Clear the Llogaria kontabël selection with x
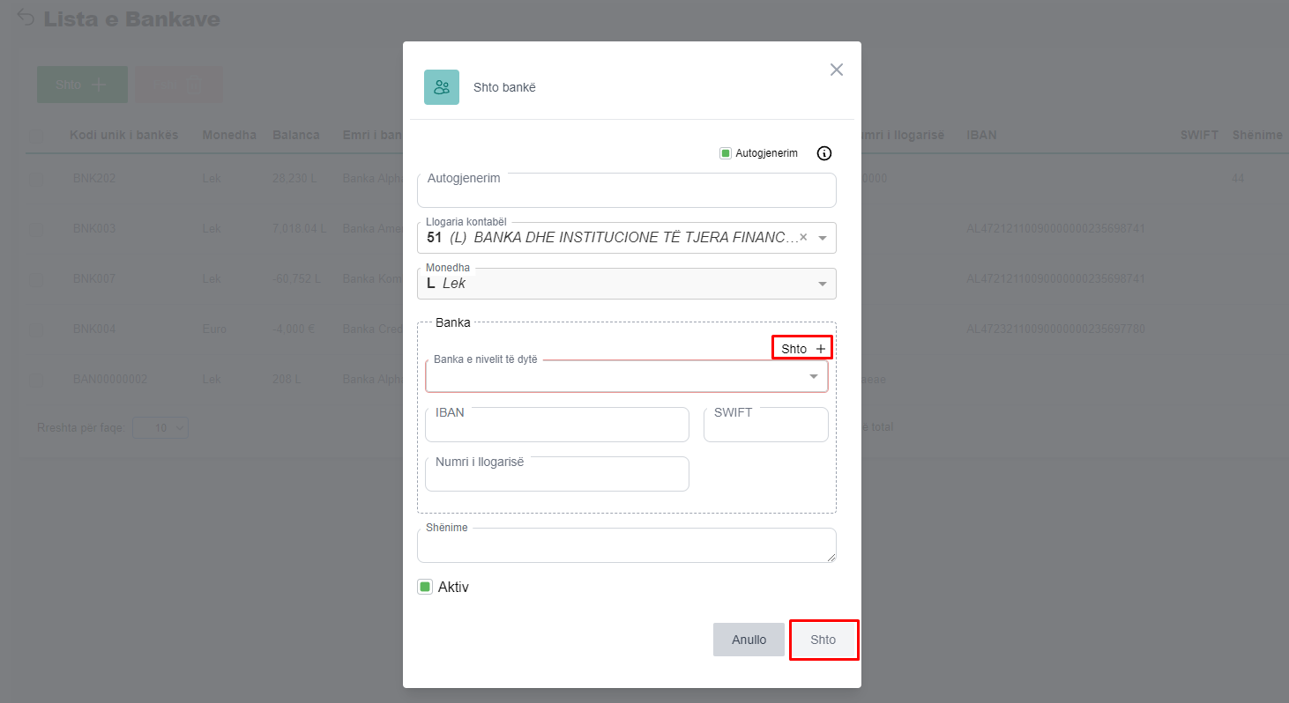 click(x=803, y=237)
